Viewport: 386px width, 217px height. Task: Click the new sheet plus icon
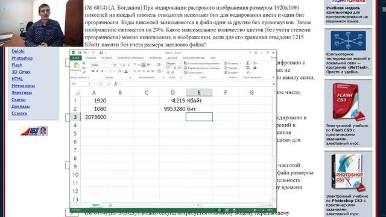pyautogui.click(x=110, y=205)
